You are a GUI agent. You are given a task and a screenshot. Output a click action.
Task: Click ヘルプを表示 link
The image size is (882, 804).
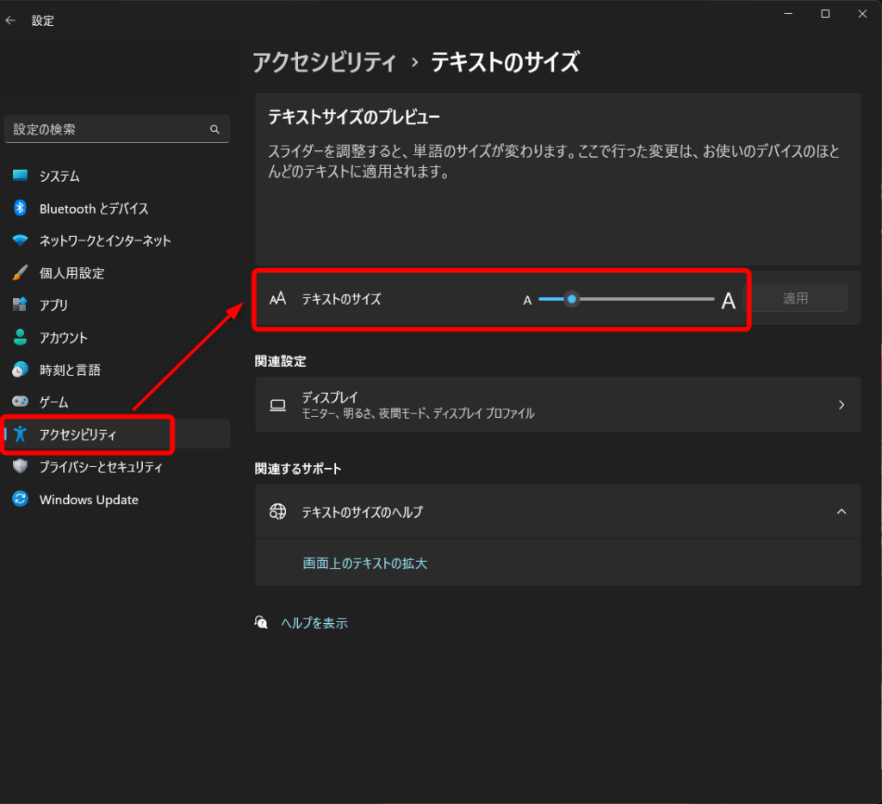314,623
